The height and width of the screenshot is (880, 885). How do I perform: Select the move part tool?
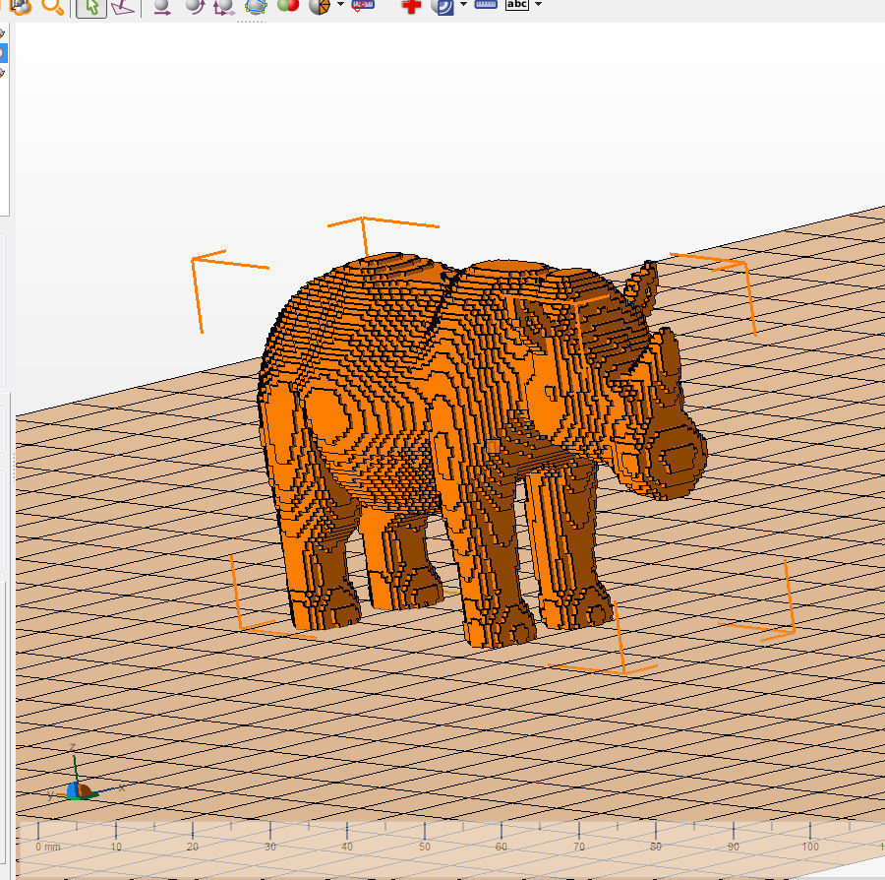162,7
